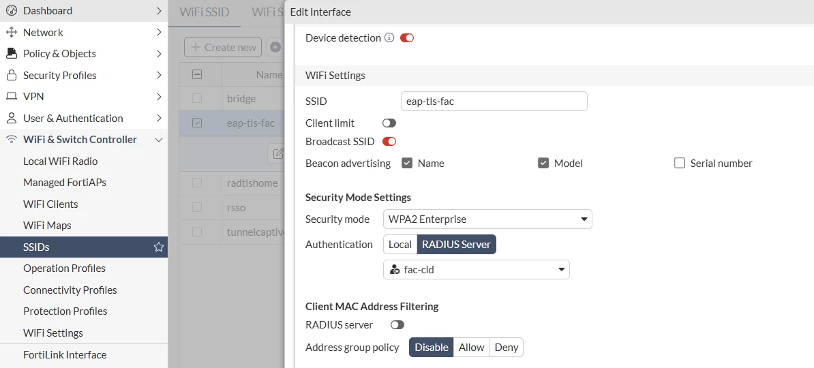Expand the User & Authentication chevron
Image resolution: width=814 pixels, height=368 pixels.
click(x=159, y=119)
